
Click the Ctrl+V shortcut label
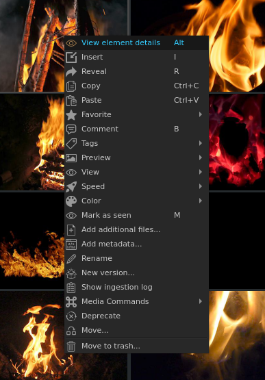pos(186,100)
